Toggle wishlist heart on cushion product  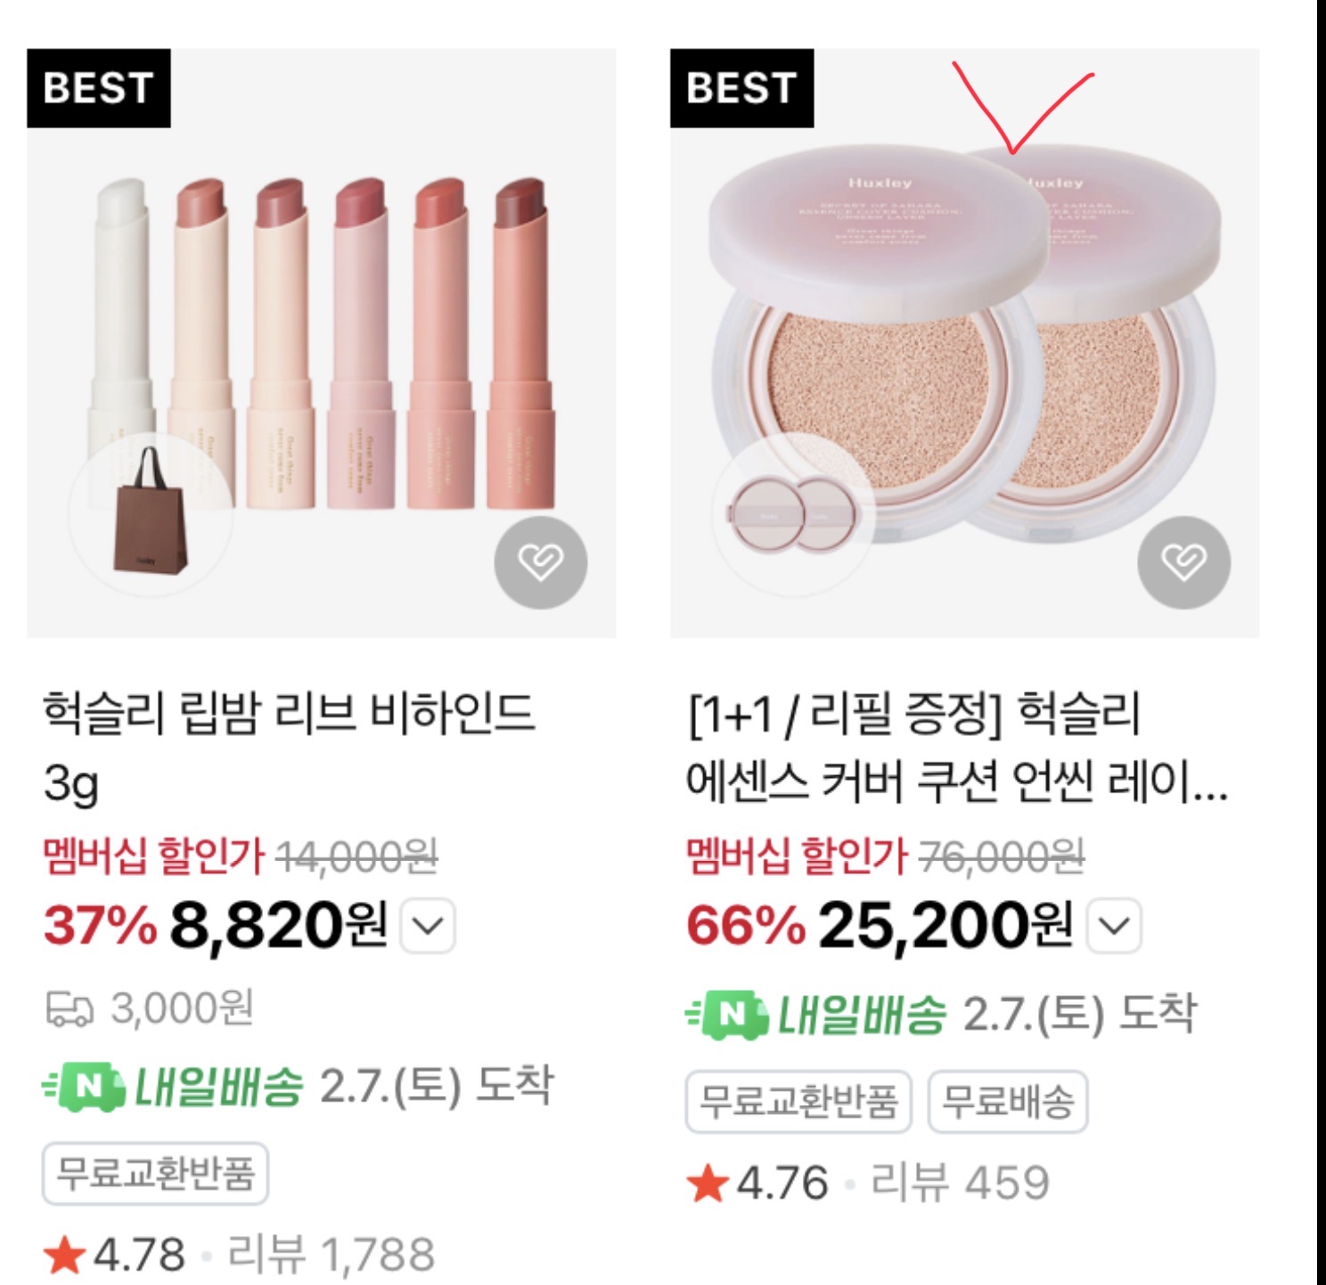[x=1184, y=562]
